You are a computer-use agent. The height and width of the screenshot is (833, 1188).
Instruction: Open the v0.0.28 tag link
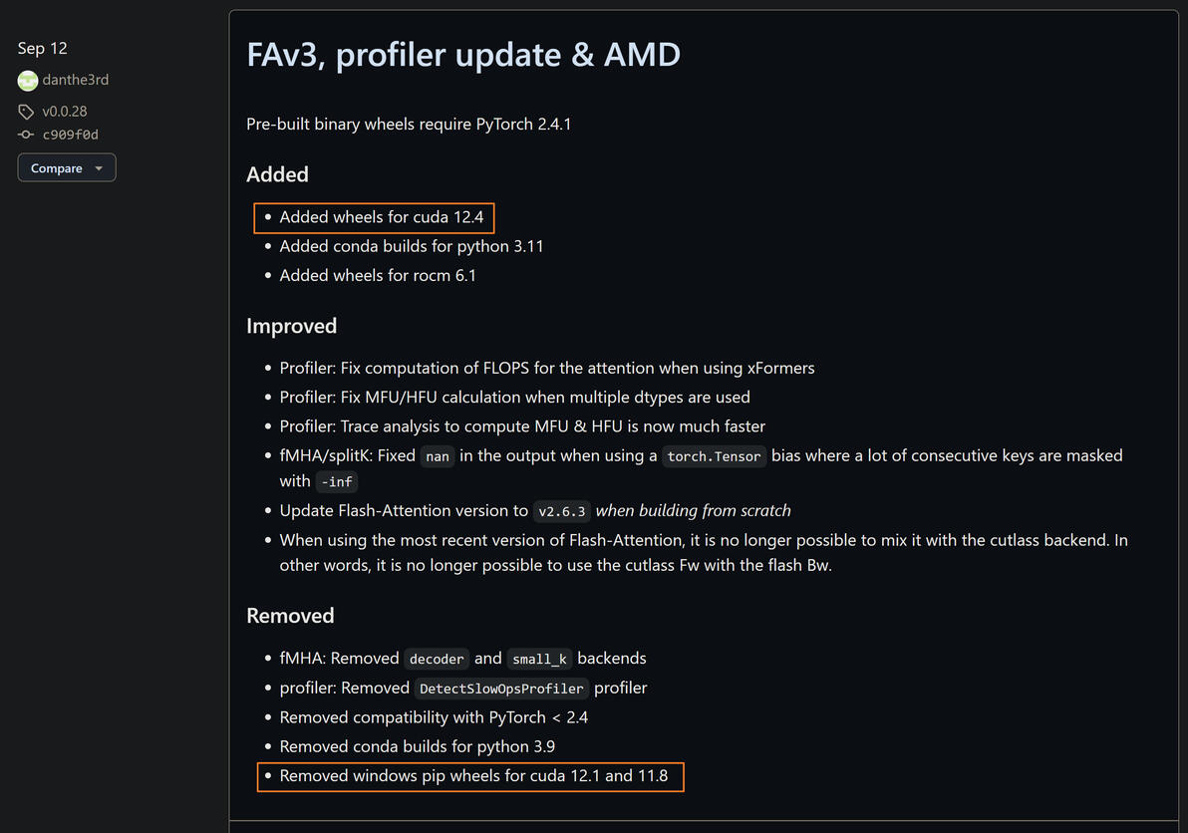click(65, 112)
